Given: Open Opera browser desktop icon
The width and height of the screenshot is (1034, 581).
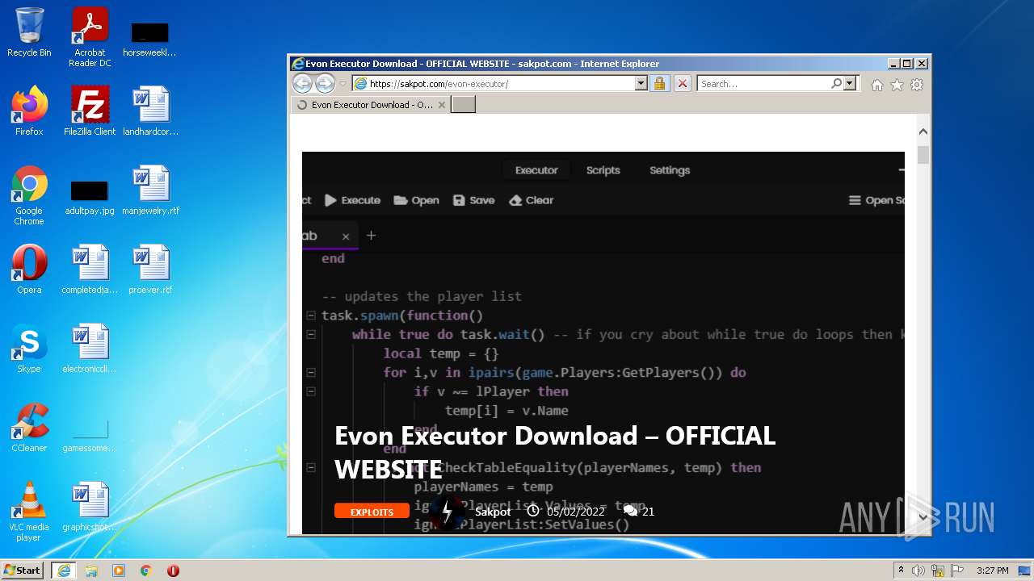Looking at the screenshot, I should tap(29, 270).
